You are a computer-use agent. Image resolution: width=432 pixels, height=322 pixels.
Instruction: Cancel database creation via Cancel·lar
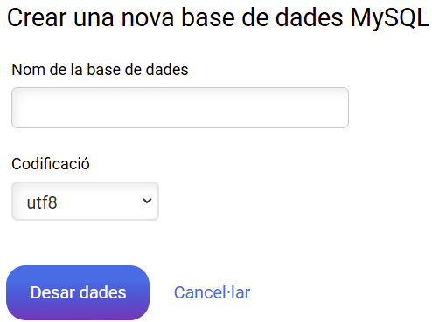[x=212, y=292]
